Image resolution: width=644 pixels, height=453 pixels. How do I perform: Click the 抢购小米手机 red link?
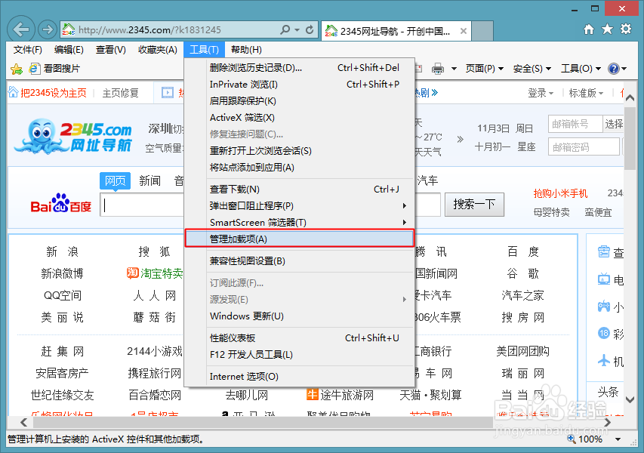[561, 193]
